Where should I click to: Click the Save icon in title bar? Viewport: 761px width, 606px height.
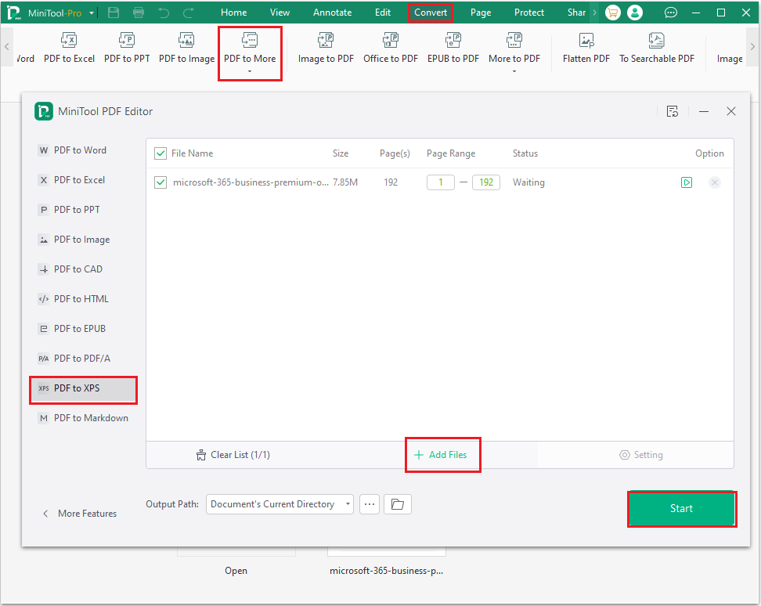point(114,13)
